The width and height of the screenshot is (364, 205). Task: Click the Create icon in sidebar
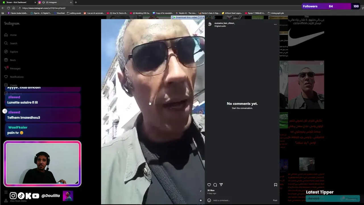click(6, 85)
